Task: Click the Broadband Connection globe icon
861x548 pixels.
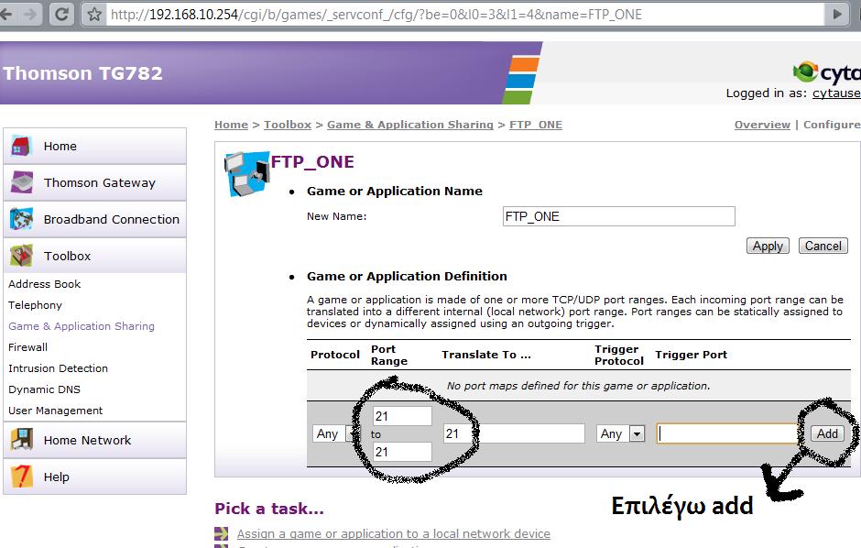Action: point(21,219)
